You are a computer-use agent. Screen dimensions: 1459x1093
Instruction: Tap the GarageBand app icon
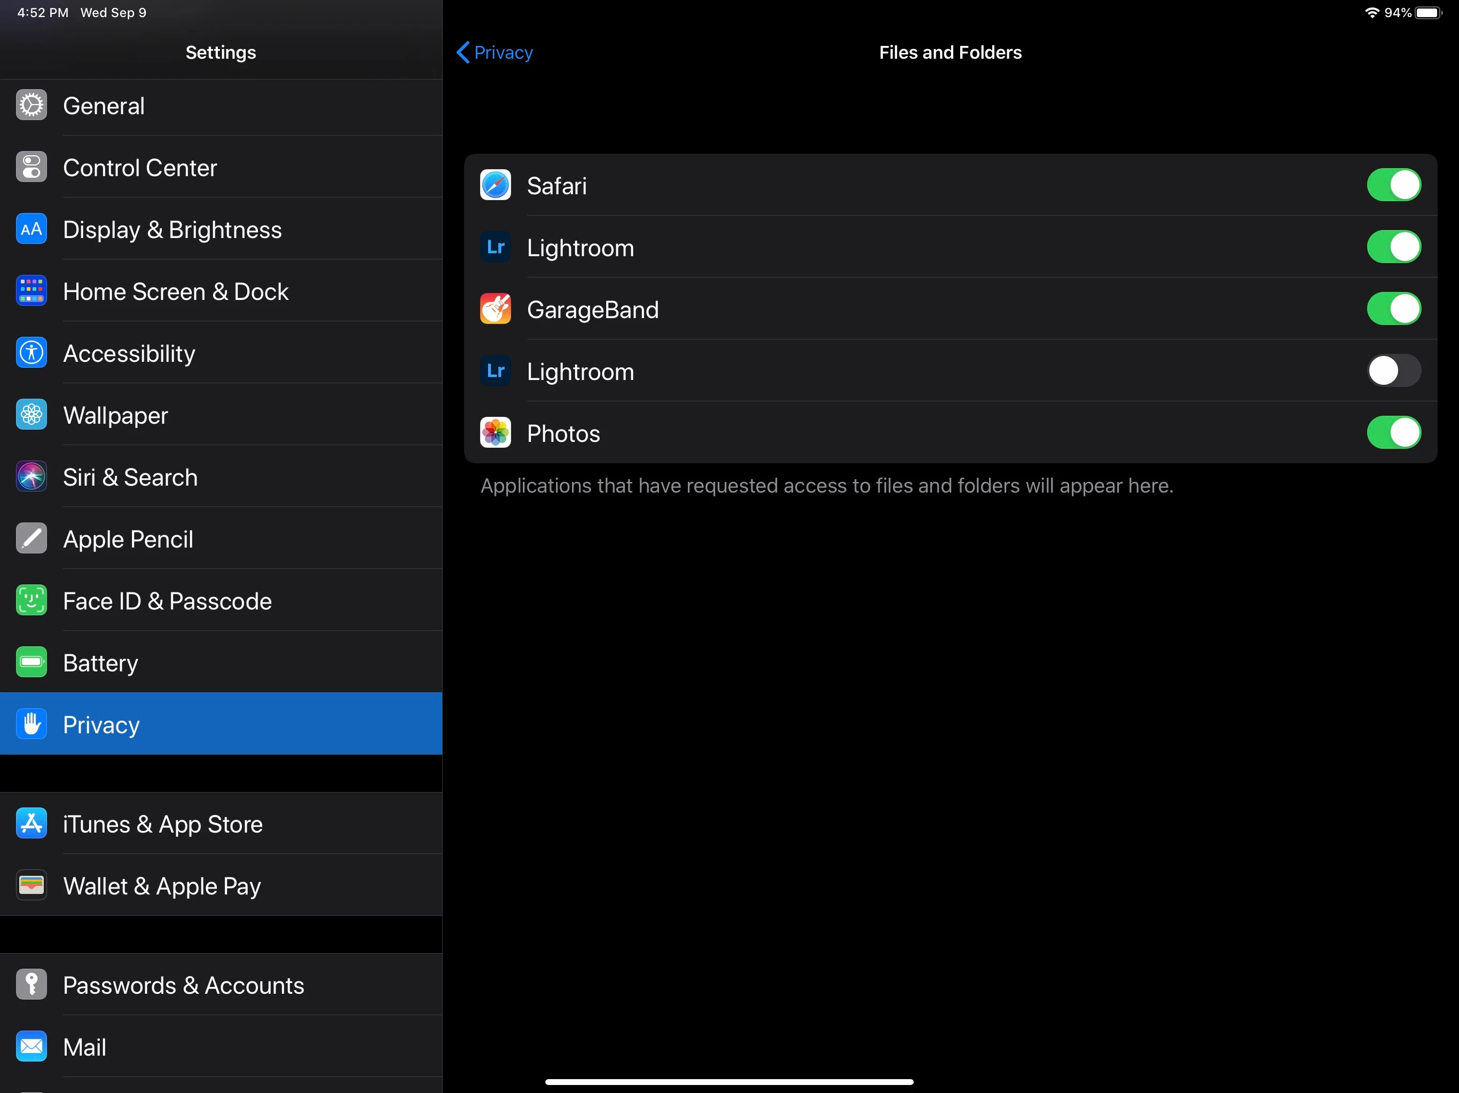pyautogui.click(x=496, y=309)
